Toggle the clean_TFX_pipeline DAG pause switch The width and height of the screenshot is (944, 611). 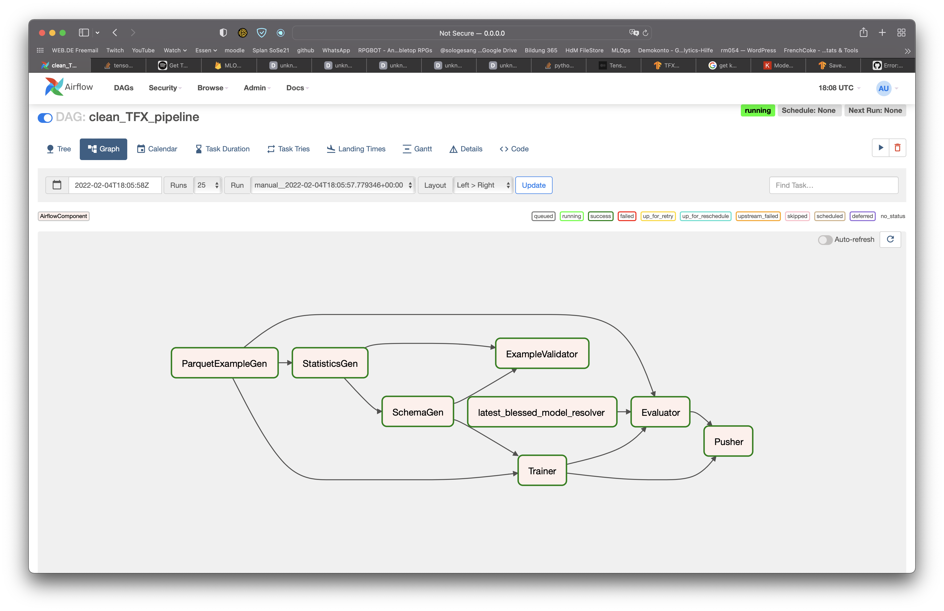[x=45, y=118]
